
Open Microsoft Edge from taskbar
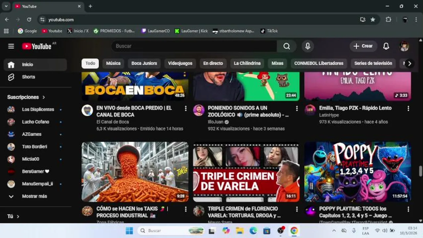pyautogui.click(x=253, y=231)
